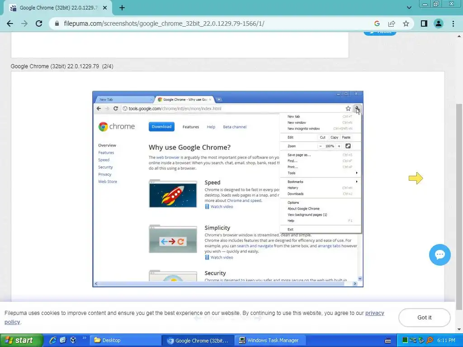View site information via the lock icon
This screenshot has width=463, height=347.
pos(57,23)
